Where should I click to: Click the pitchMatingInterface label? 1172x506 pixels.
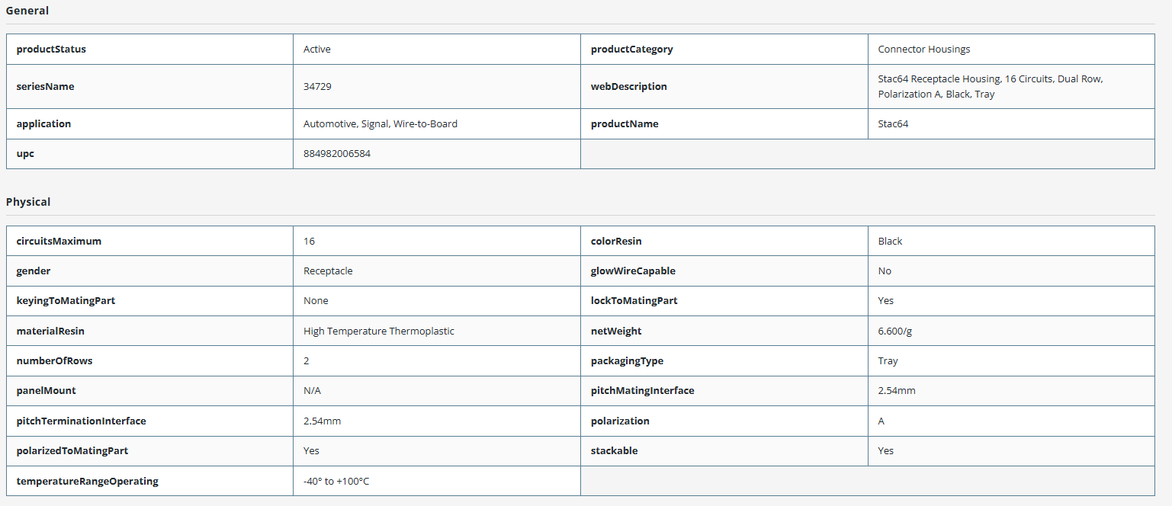(643, 390)
